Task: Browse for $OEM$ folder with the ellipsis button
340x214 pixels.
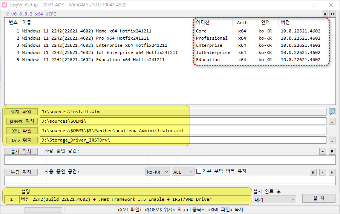Action: click(332, 121)
